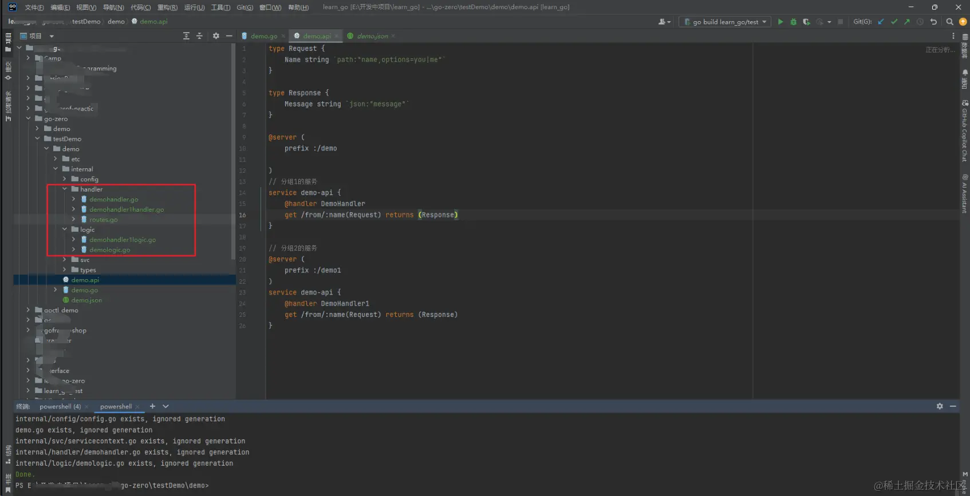Update project via Git blue arrow
This screenshot has width=970, height=496.
[881, 22]
